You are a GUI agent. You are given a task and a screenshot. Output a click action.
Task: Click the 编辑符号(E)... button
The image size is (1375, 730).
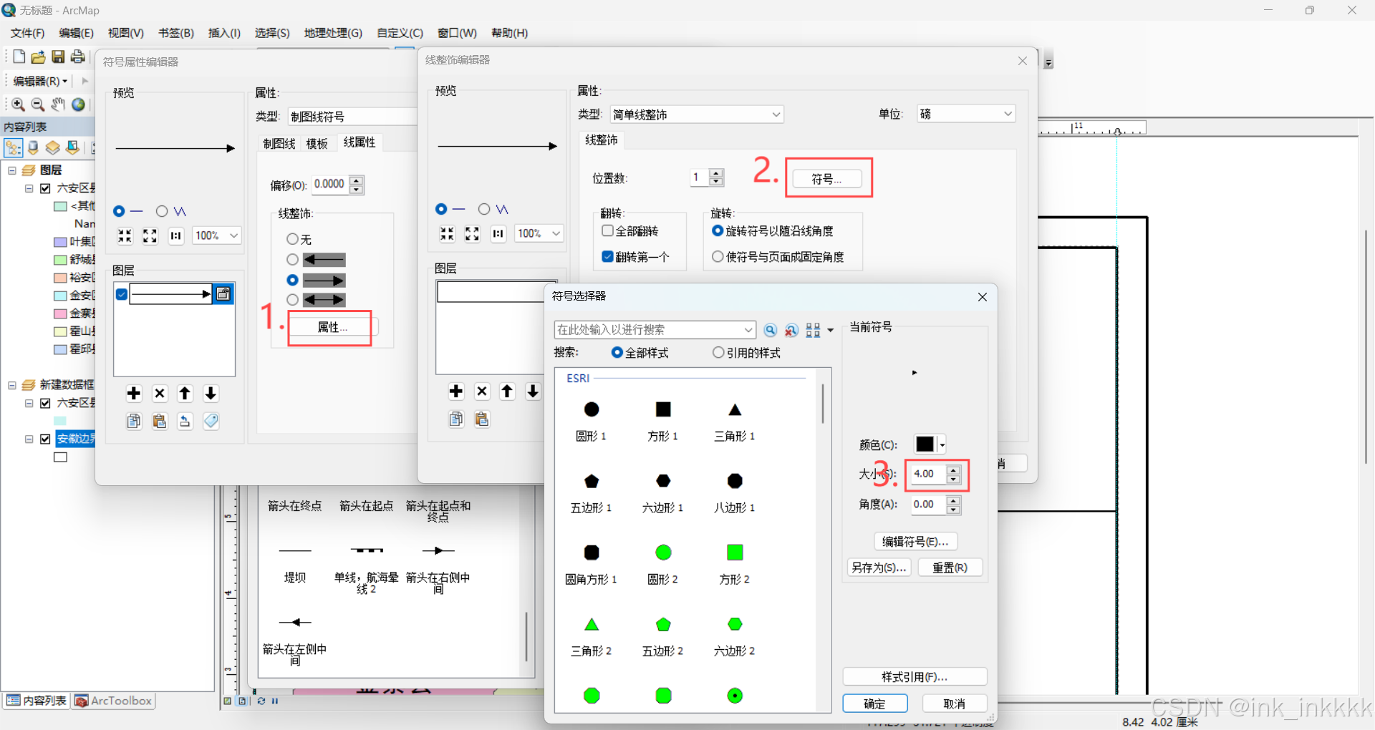(x=915, y=542)
